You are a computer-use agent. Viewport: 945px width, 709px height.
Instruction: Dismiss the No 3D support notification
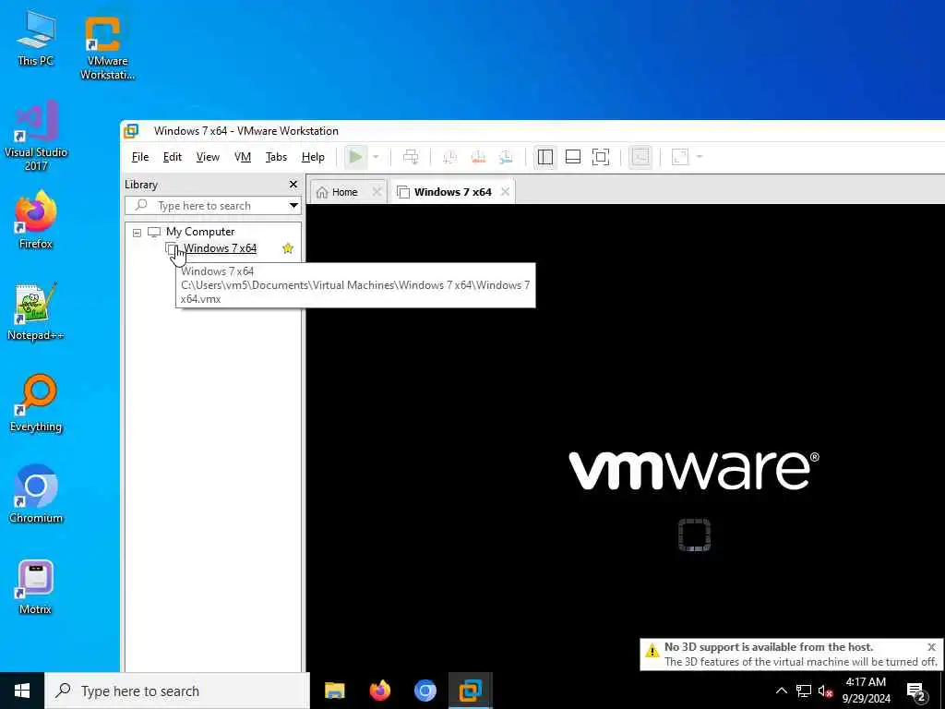click(931, 647)
